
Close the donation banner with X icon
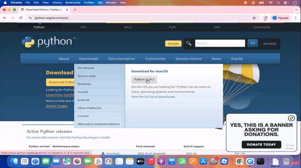[291, 118]
